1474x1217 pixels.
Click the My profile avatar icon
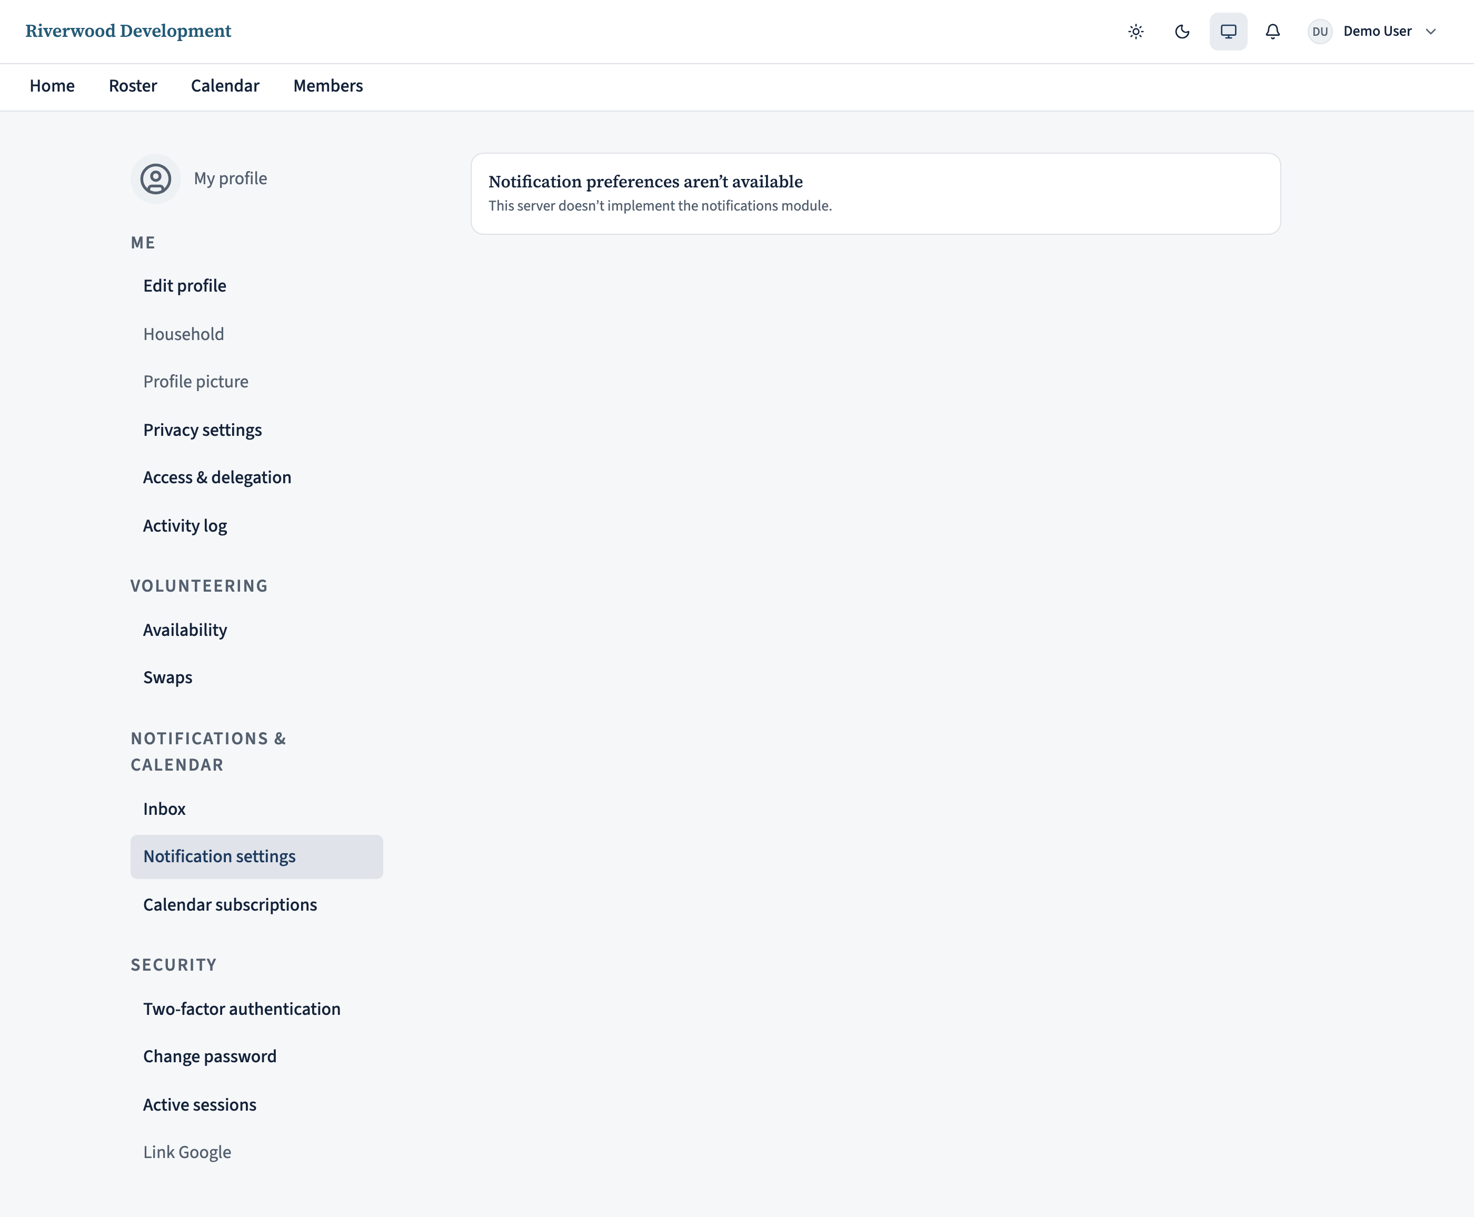tap(156, 179)
